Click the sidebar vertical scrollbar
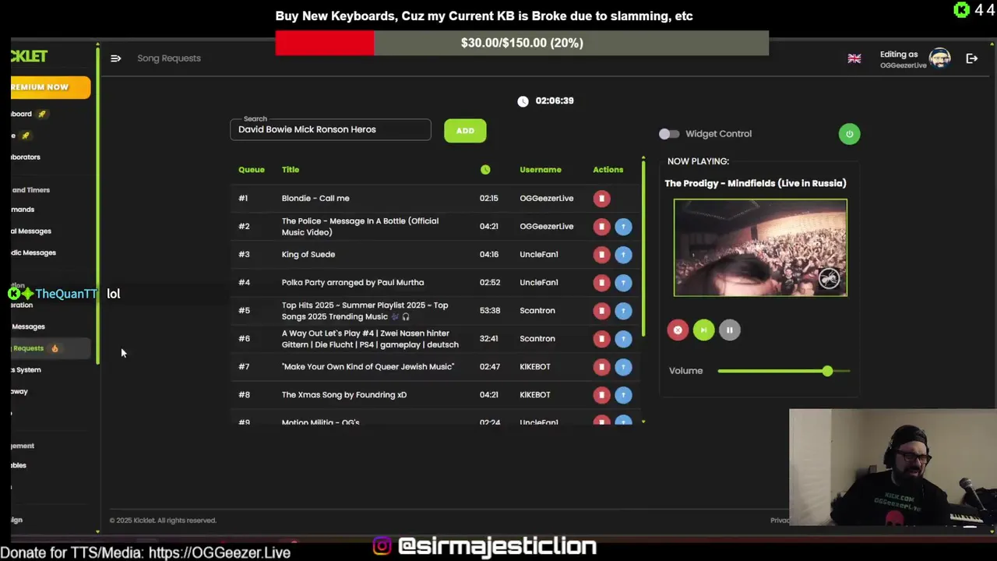 (x=97, y=206)
